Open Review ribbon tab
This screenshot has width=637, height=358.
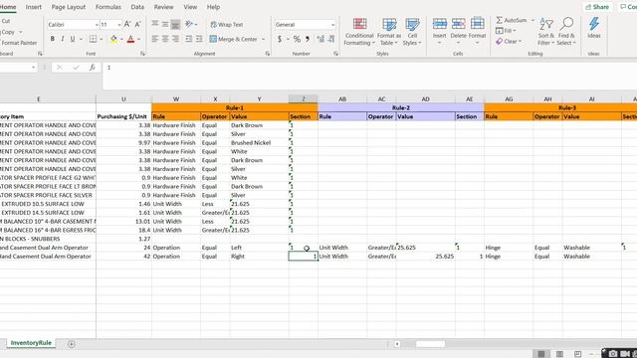(x=163, y=7)
